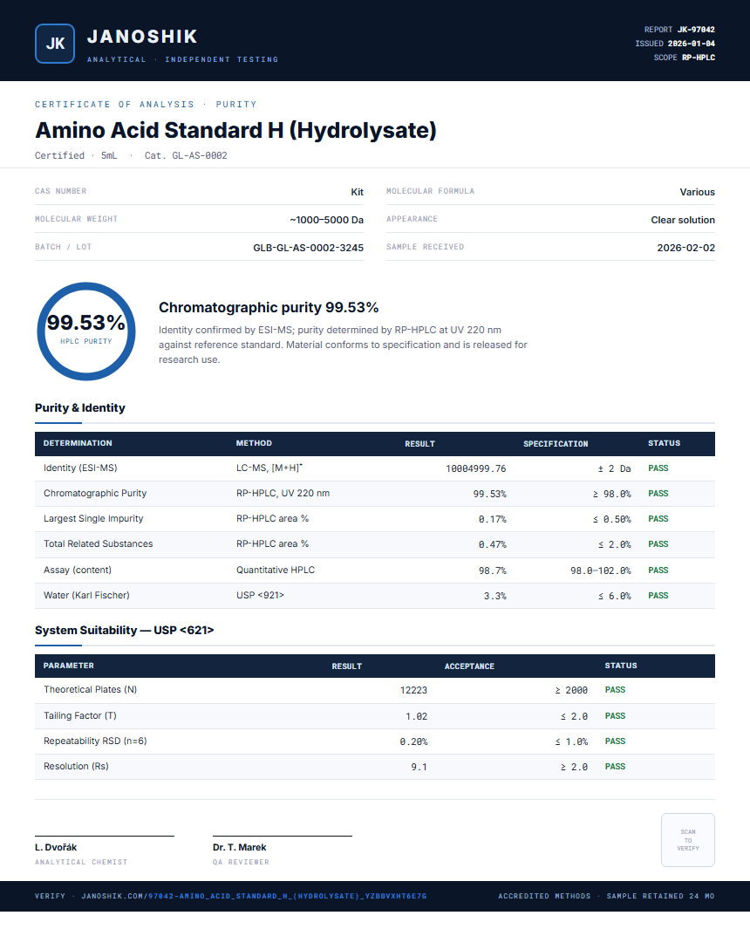Click Assay (content) row label
Screen dimensions: 750x936
click(78, 570)
